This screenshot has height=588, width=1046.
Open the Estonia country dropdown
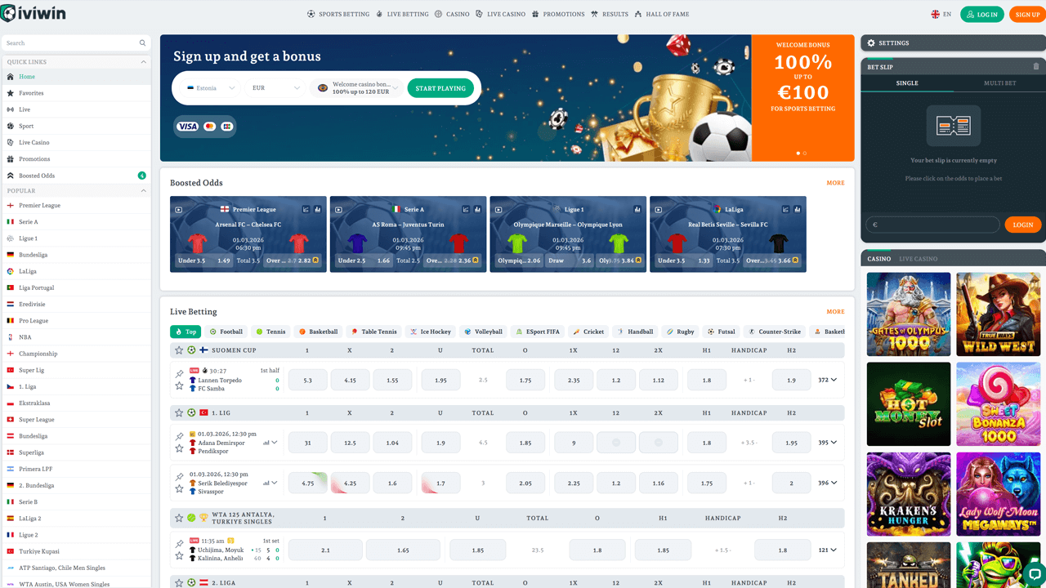(211, 88)
